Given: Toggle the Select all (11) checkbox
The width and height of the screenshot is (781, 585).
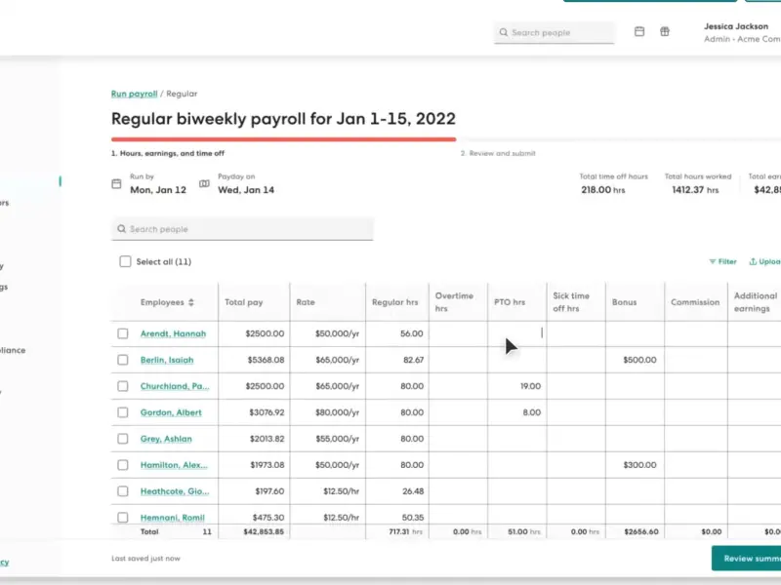Looking at the screenshot, I should 125,261.
